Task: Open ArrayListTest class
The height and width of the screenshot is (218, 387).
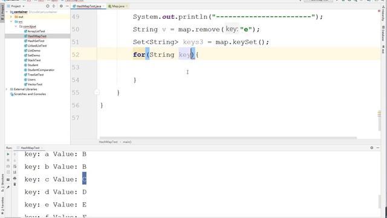Action: point(36,31)
